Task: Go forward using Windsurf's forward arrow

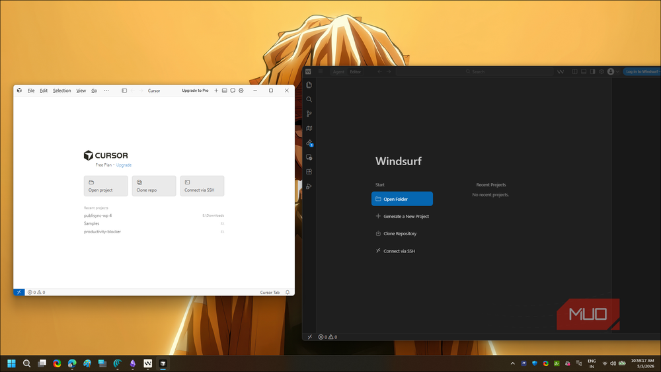Action: point(389,71)
